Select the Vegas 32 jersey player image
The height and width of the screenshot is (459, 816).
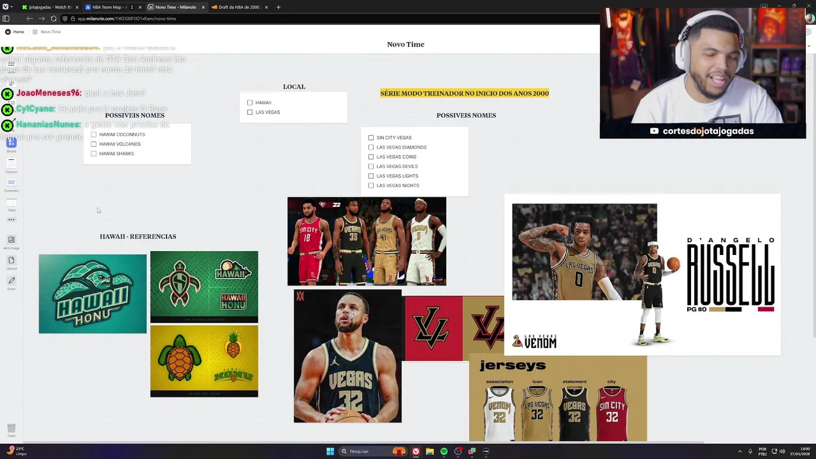tap(347, 356)
